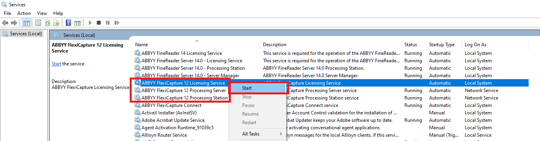
Task: Choose Start in the context menu
Action: click(258, 88)
